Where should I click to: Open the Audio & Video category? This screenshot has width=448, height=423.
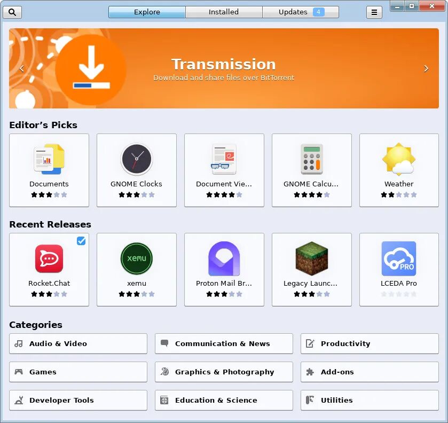(x=78, y=343)
